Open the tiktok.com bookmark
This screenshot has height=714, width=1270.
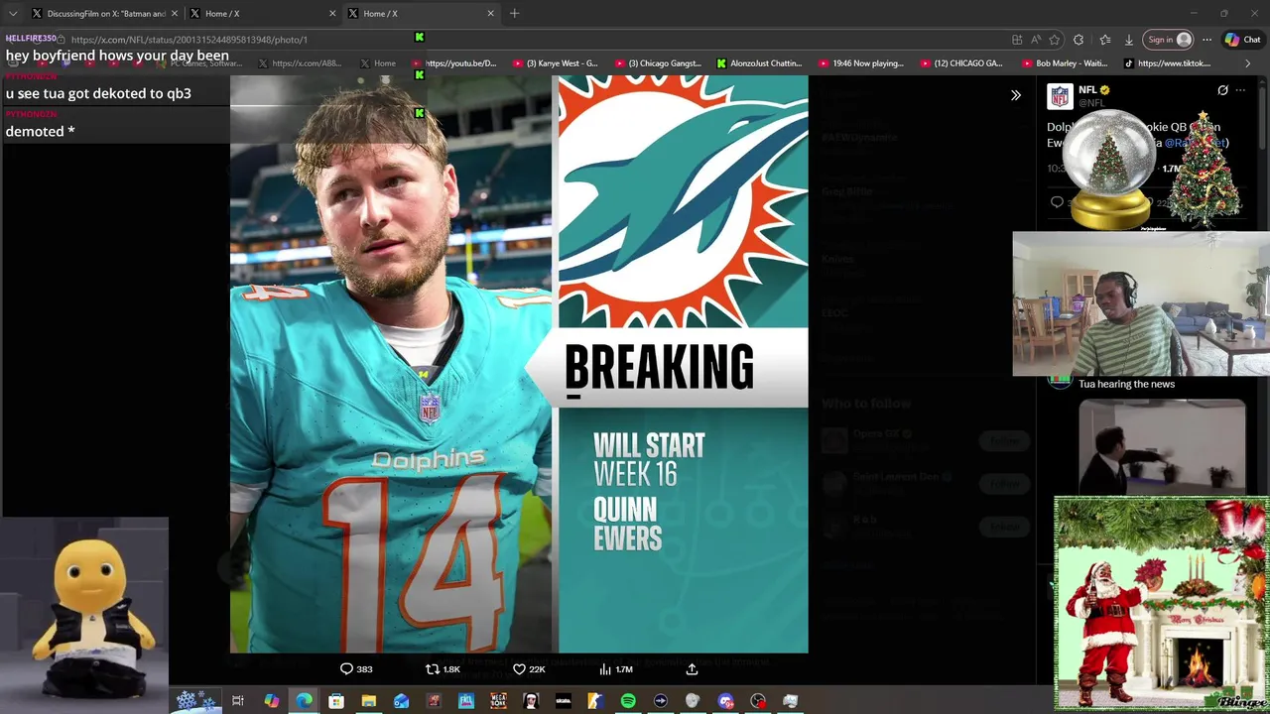pos(1167,63)
